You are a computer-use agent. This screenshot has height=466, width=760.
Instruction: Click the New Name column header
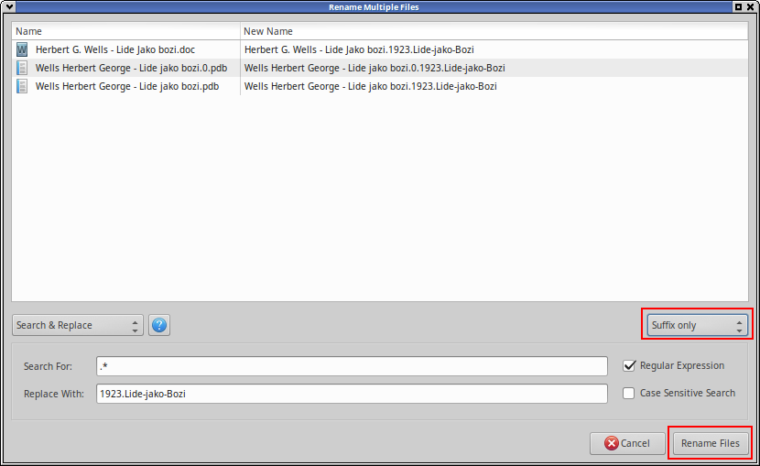point(494,31)
